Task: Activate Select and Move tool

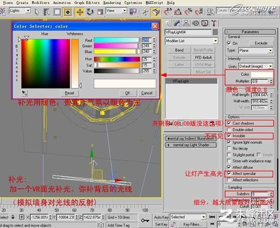Action: pyautogui.click(x=80, y=12)
